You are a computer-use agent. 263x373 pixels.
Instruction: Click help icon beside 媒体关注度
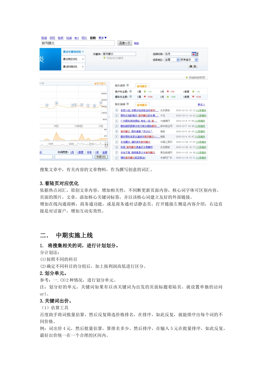click(130, 97)
